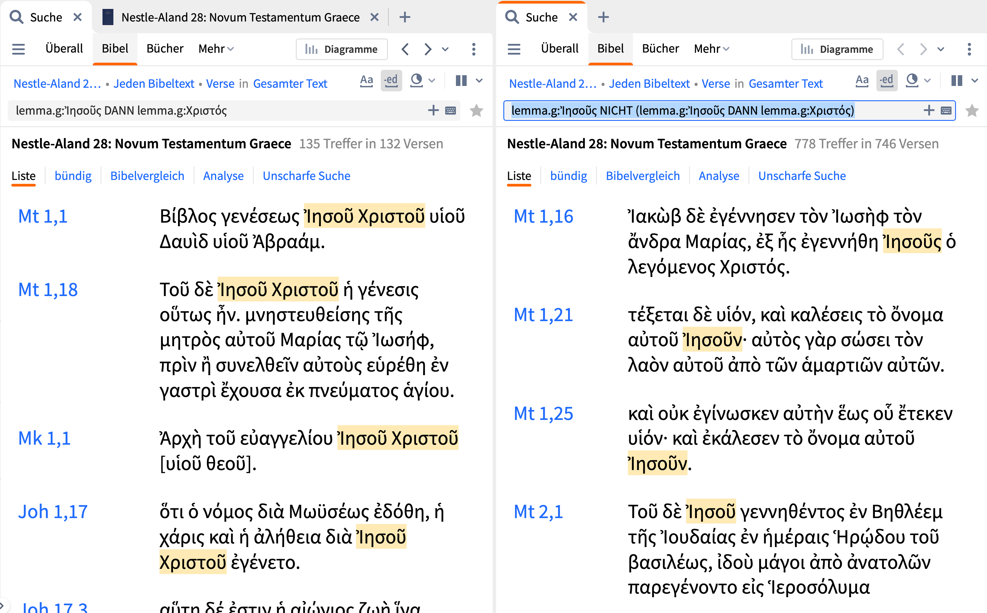
Task: Favorite the left search with star icon
Action: coord(477,110)
